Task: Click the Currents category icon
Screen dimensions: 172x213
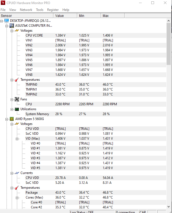Action: coord(17,173)
